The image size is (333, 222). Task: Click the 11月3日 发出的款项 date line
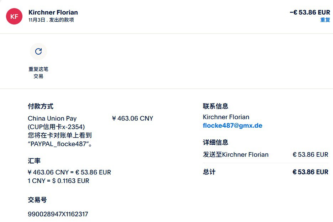pyautogui.click(x=51, y=20)
